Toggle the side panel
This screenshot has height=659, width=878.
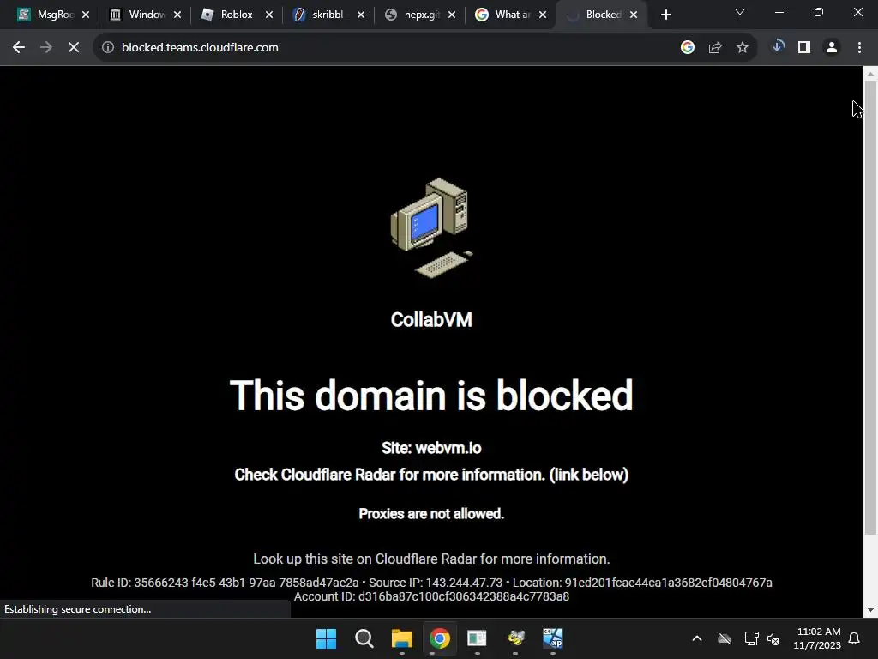click(804, 48)
